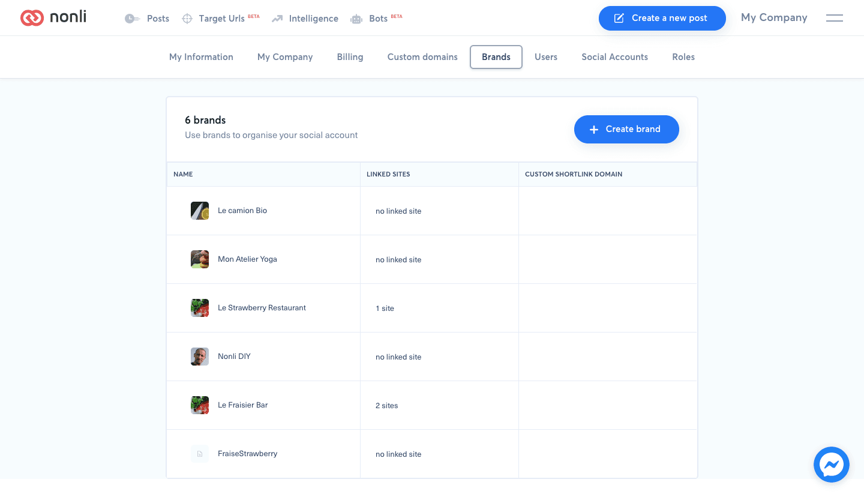Image resolution: width=864 pixels, height=497 pixels.
Task: Switch to the Roles tab
Action: tap(683, 57)
